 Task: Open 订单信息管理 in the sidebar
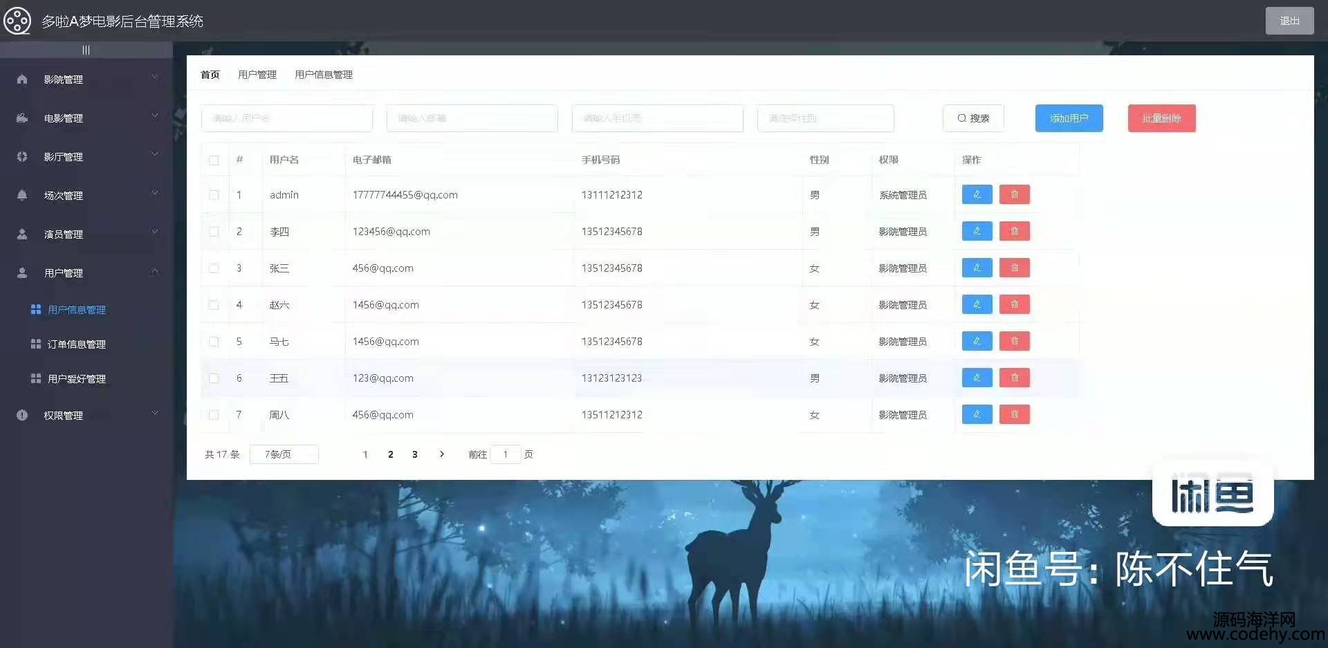point(76,344)
